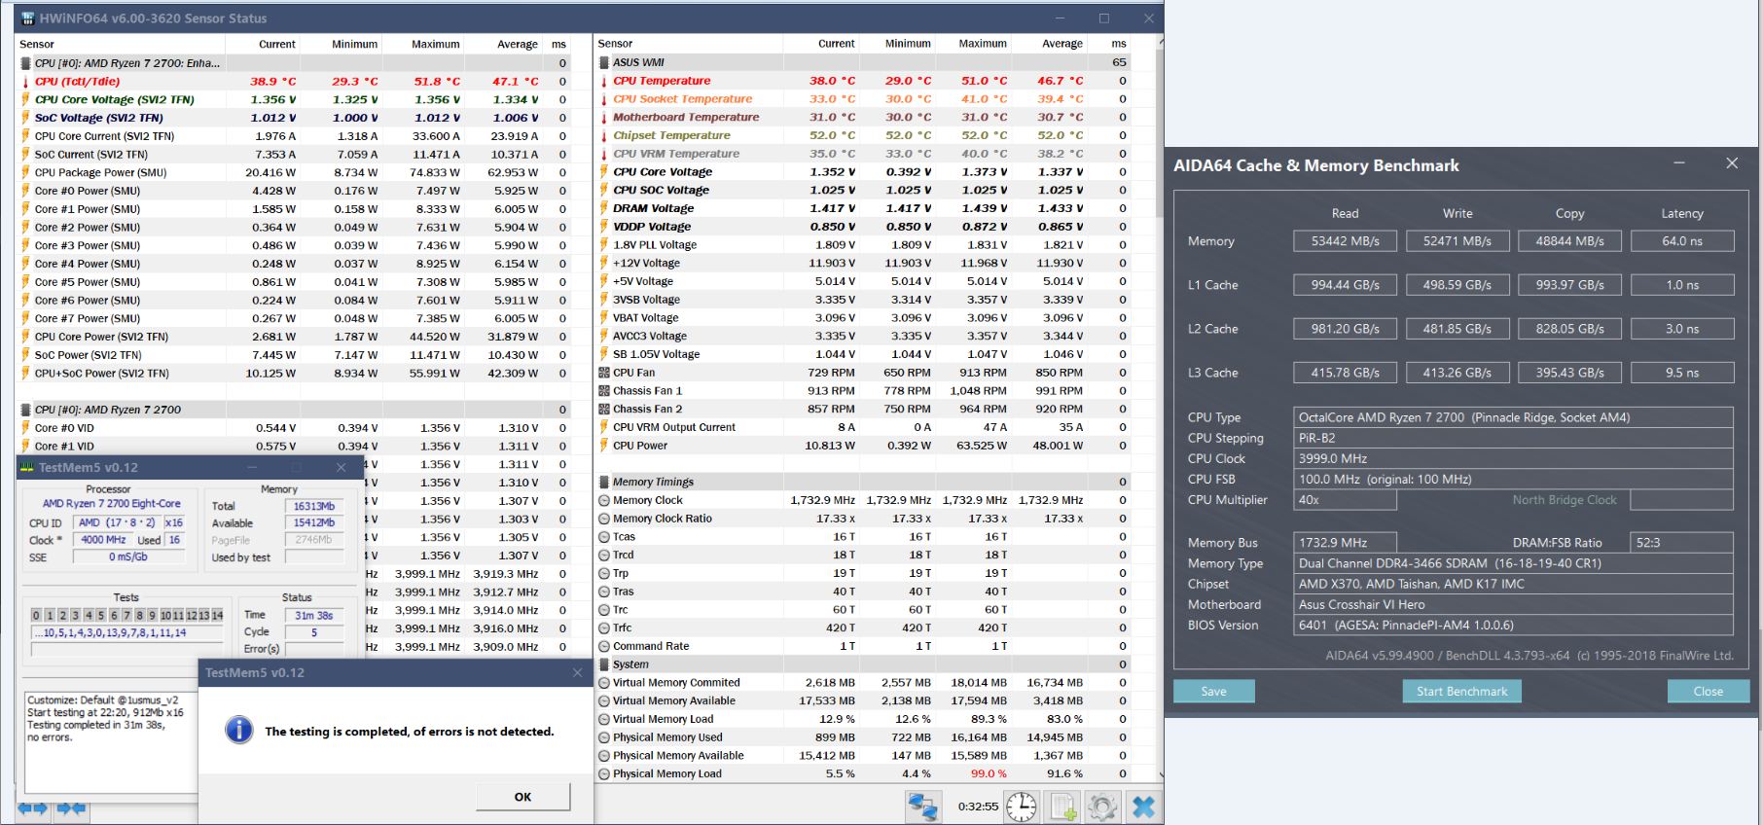Select the Memory Timings group header
Screen dimensions: 1763x825
(x=861, y=482)
